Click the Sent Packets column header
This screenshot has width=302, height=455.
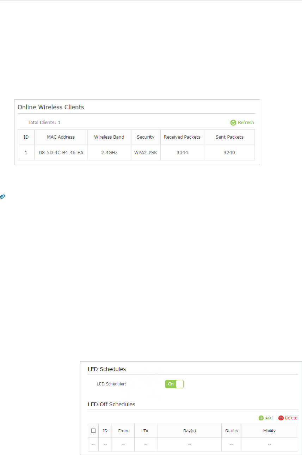(229, 137)
